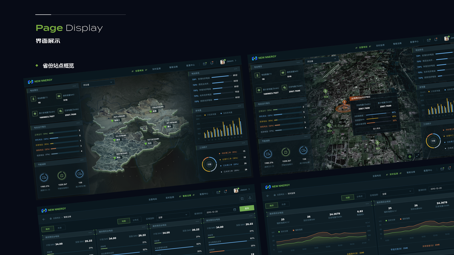Click the 2010-12-20 date field in 智能运维 dashboard
Image resolution: width=454 pixels, height=255 pixels.
[x=221, y=211]
